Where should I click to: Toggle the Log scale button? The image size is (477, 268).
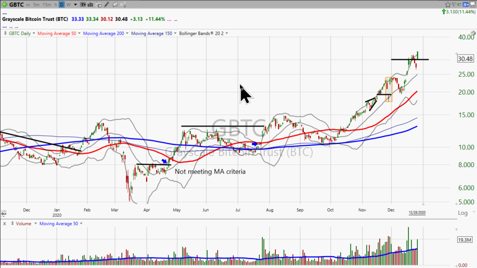[x=463, y=213]
